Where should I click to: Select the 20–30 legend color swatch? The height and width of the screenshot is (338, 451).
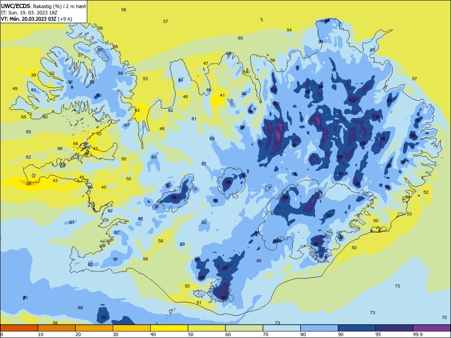pyautogui.click(x=94, y=328)
